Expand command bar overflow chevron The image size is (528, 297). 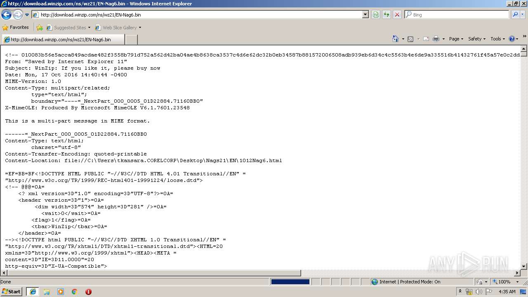point(524,36)
